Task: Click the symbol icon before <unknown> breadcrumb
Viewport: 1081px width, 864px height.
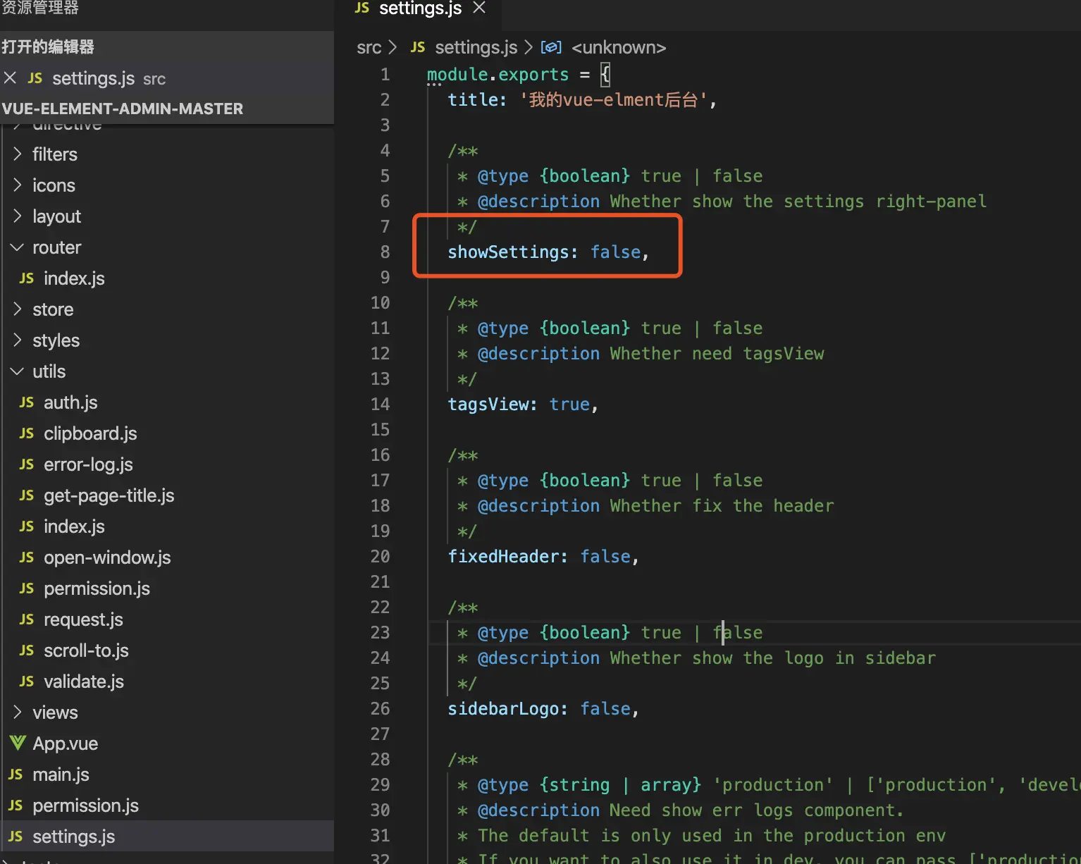Action: click(551, 47)
